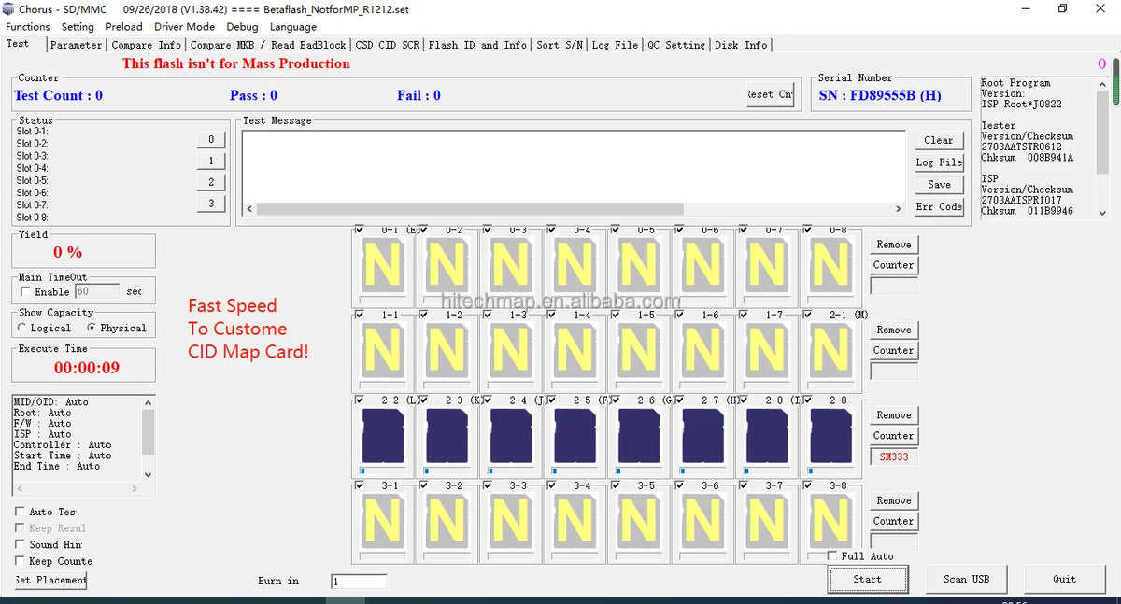Enable the Keep Counter checkbox
1121x604 pixels.
click(x=20, y=561)
